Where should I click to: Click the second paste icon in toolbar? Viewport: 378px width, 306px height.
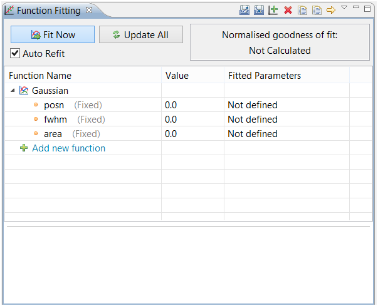[x=317, y=10]
